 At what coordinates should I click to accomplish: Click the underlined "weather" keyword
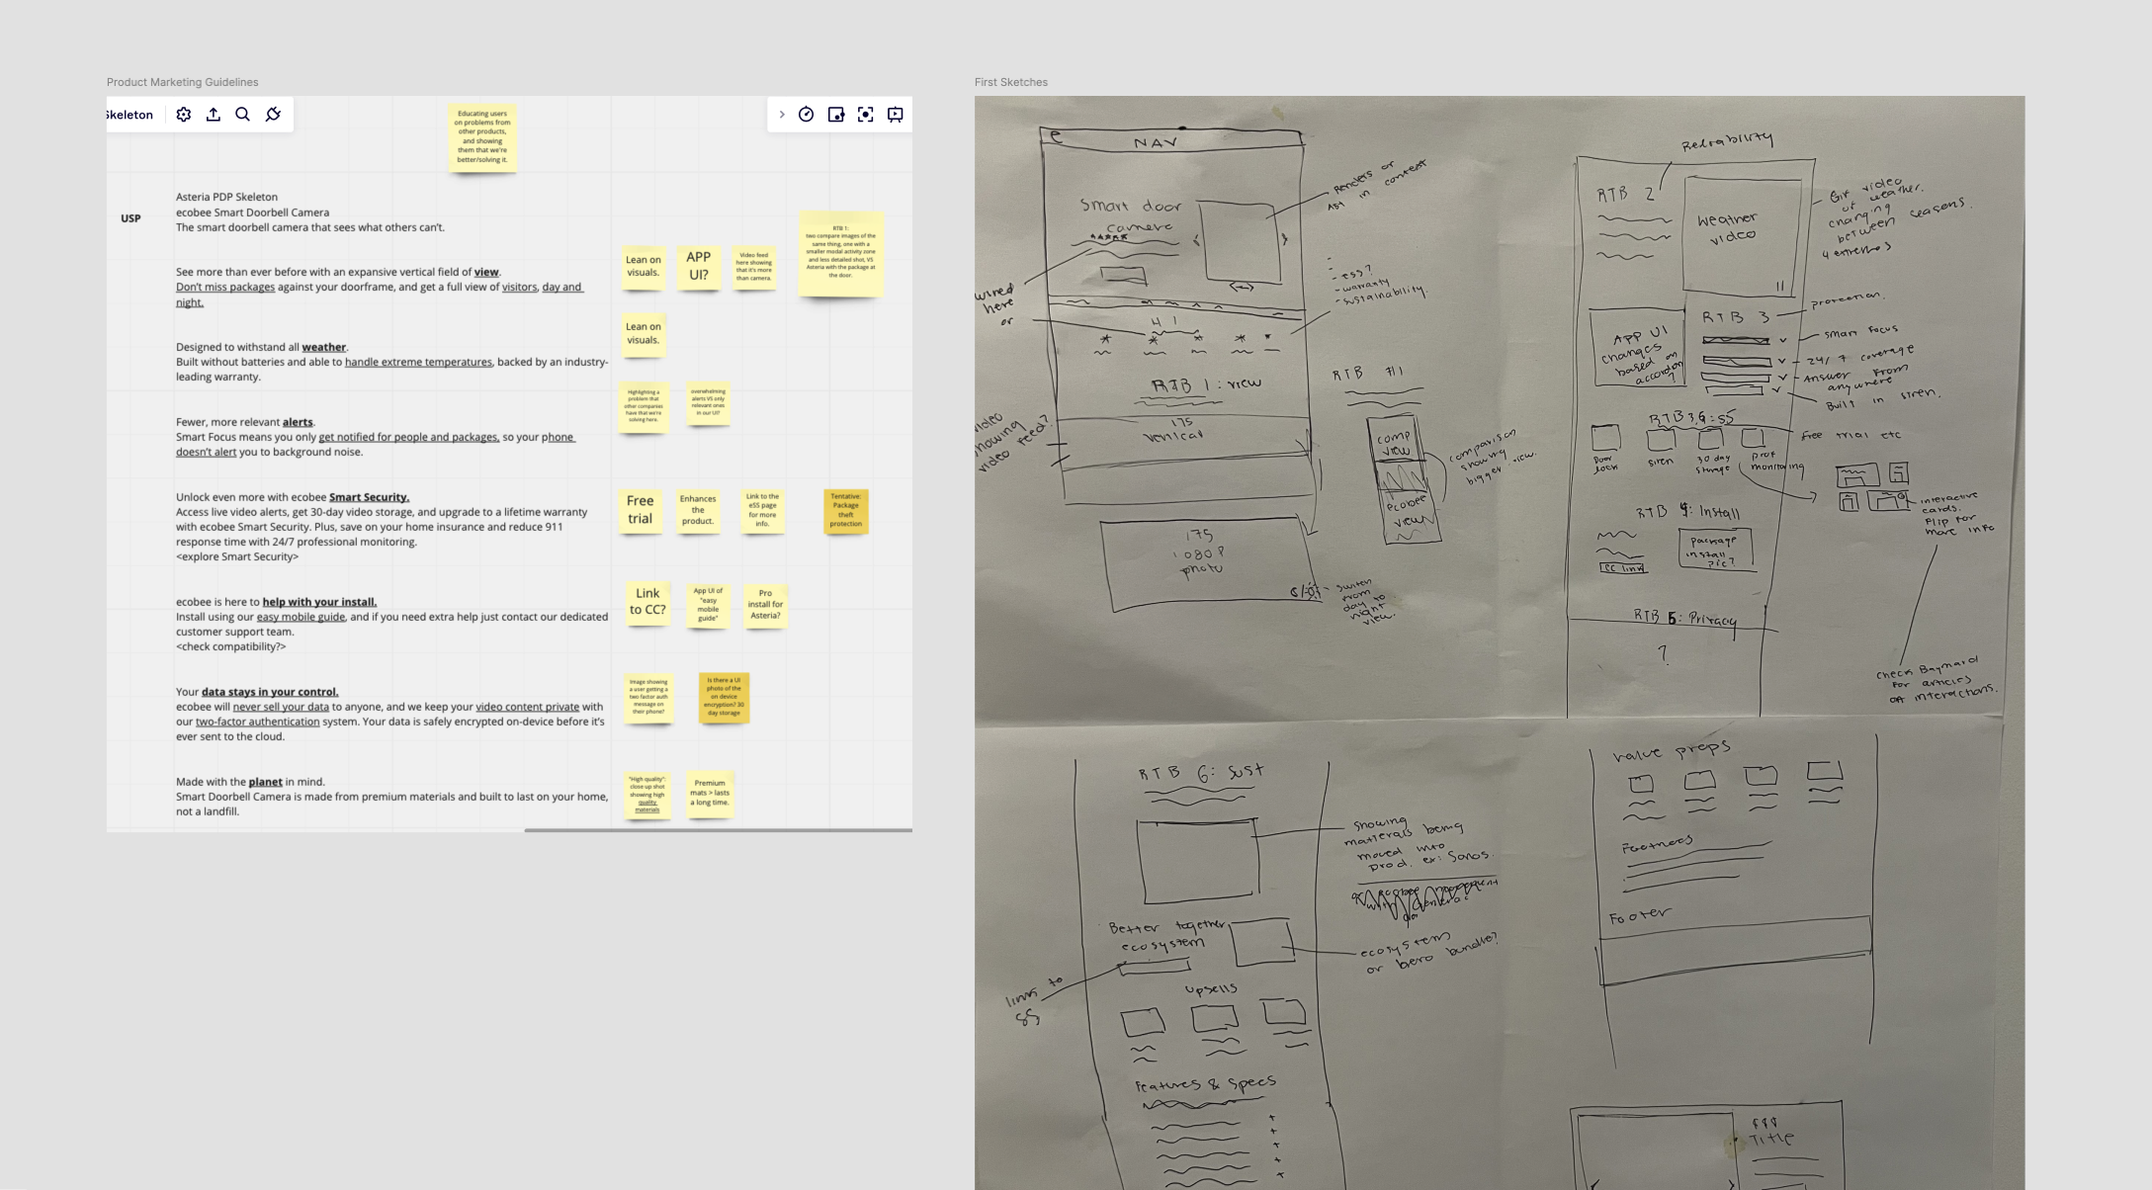tap(324, 347)
